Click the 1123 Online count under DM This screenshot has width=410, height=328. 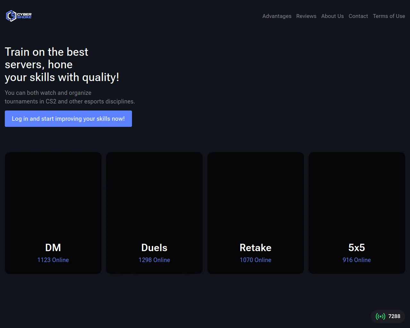tap(53, 260)
